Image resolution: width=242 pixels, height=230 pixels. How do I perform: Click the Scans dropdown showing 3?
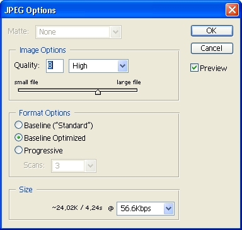(74, 166)
